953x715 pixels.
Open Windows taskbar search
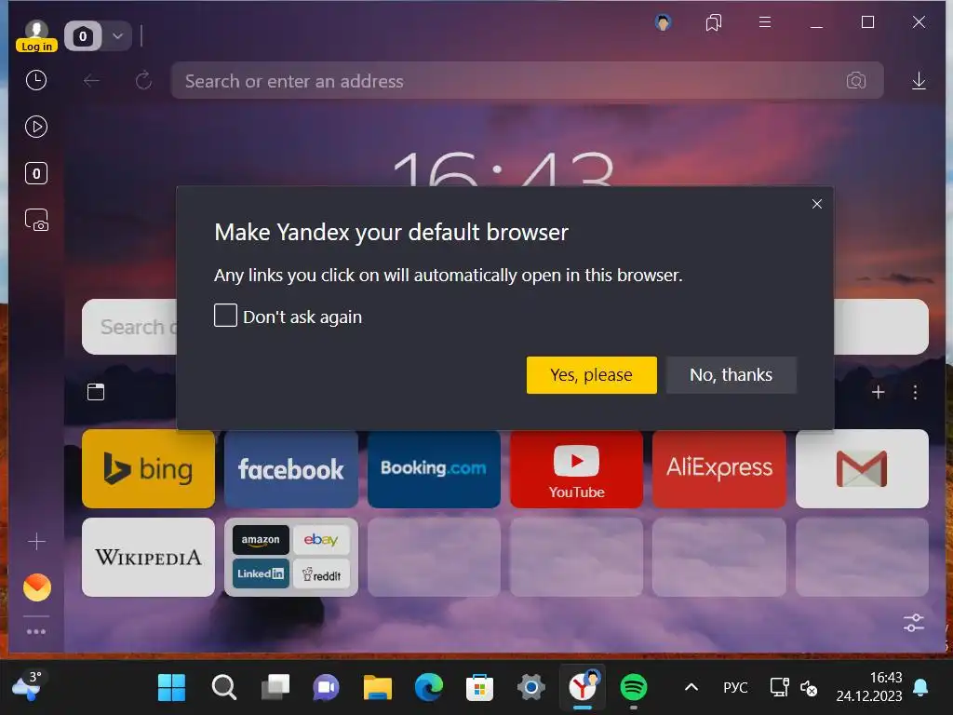(223, 688)
